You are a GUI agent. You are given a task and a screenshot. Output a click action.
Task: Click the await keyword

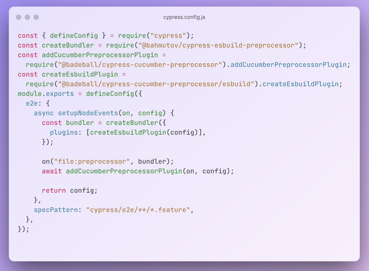pyautogui.click(x=52, y=171)
